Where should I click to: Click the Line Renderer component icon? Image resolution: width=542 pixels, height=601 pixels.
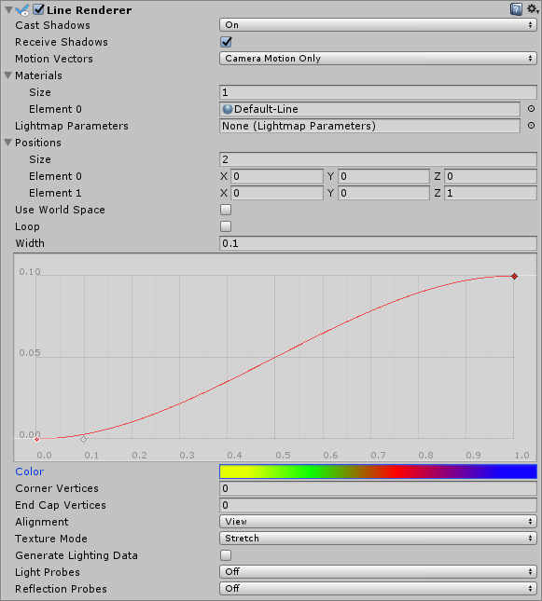(22, 9)
